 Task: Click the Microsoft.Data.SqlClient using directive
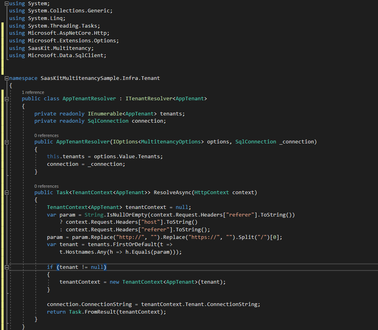click(67, 56)
